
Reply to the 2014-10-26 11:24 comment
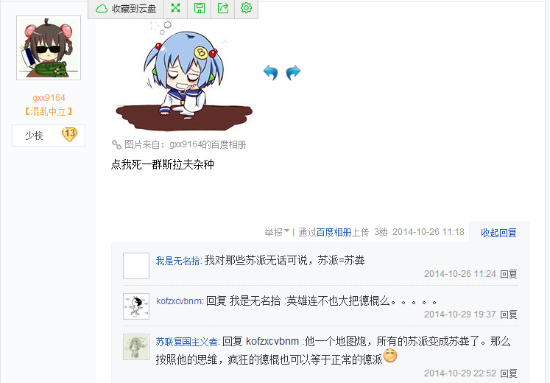coord(508,274)
